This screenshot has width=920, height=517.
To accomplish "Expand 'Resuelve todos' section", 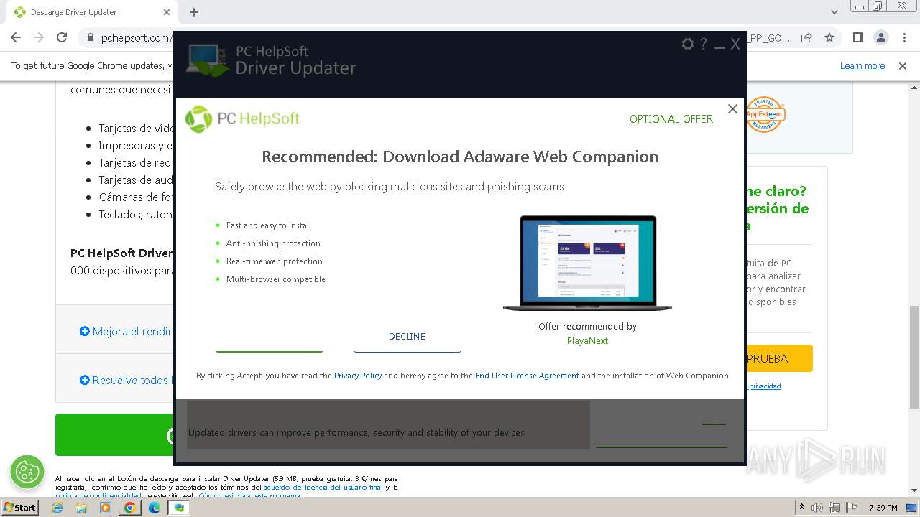I will 124,381.
